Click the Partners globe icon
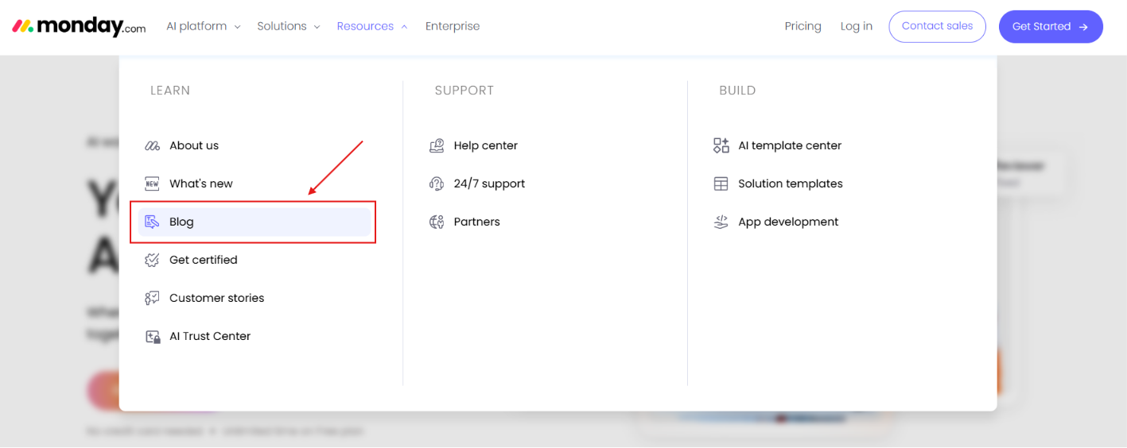 coord(437,222)
